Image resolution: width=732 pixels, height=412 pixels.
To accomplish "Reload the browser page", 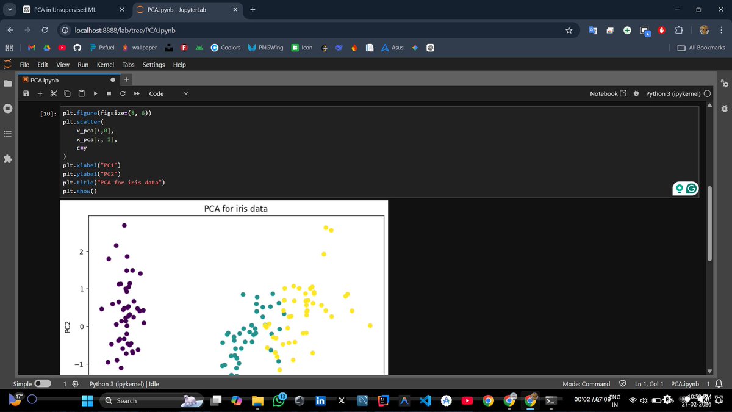I will (x=45, y=30).
